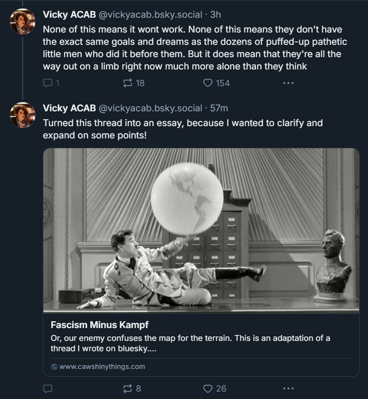Viewport: 368px width, 399px height.
Task: Open the 57m timestamp link
Action: (219, 108)
